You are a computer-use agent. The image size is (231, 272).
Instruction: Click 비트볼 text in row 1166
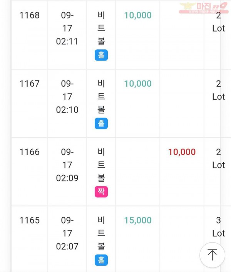pyautogui.click(x=101, y=165)
